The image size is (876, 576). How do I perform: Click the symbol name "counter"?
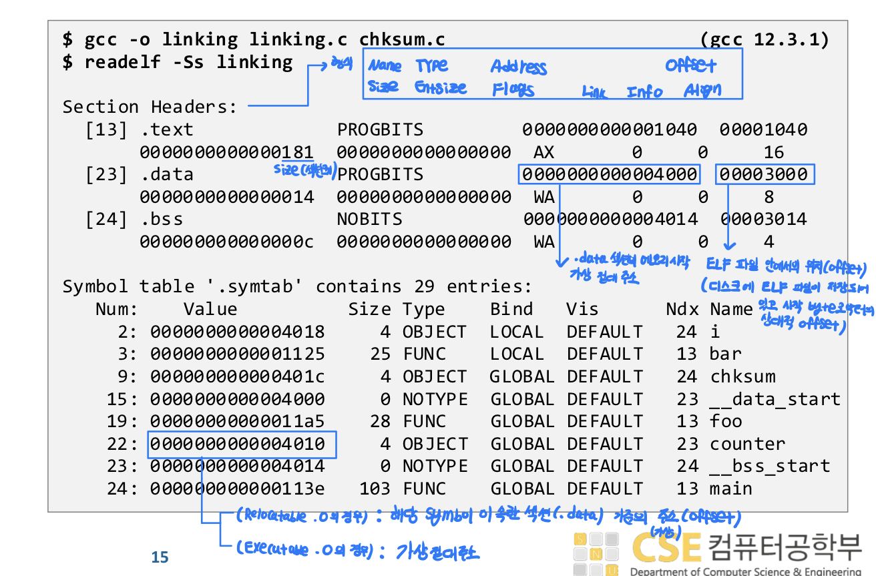pos(748,444)
